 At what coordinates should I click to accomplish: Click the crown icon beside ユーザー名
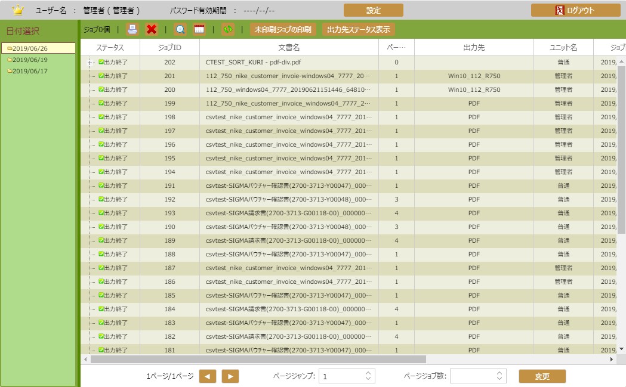coord(18,10)
